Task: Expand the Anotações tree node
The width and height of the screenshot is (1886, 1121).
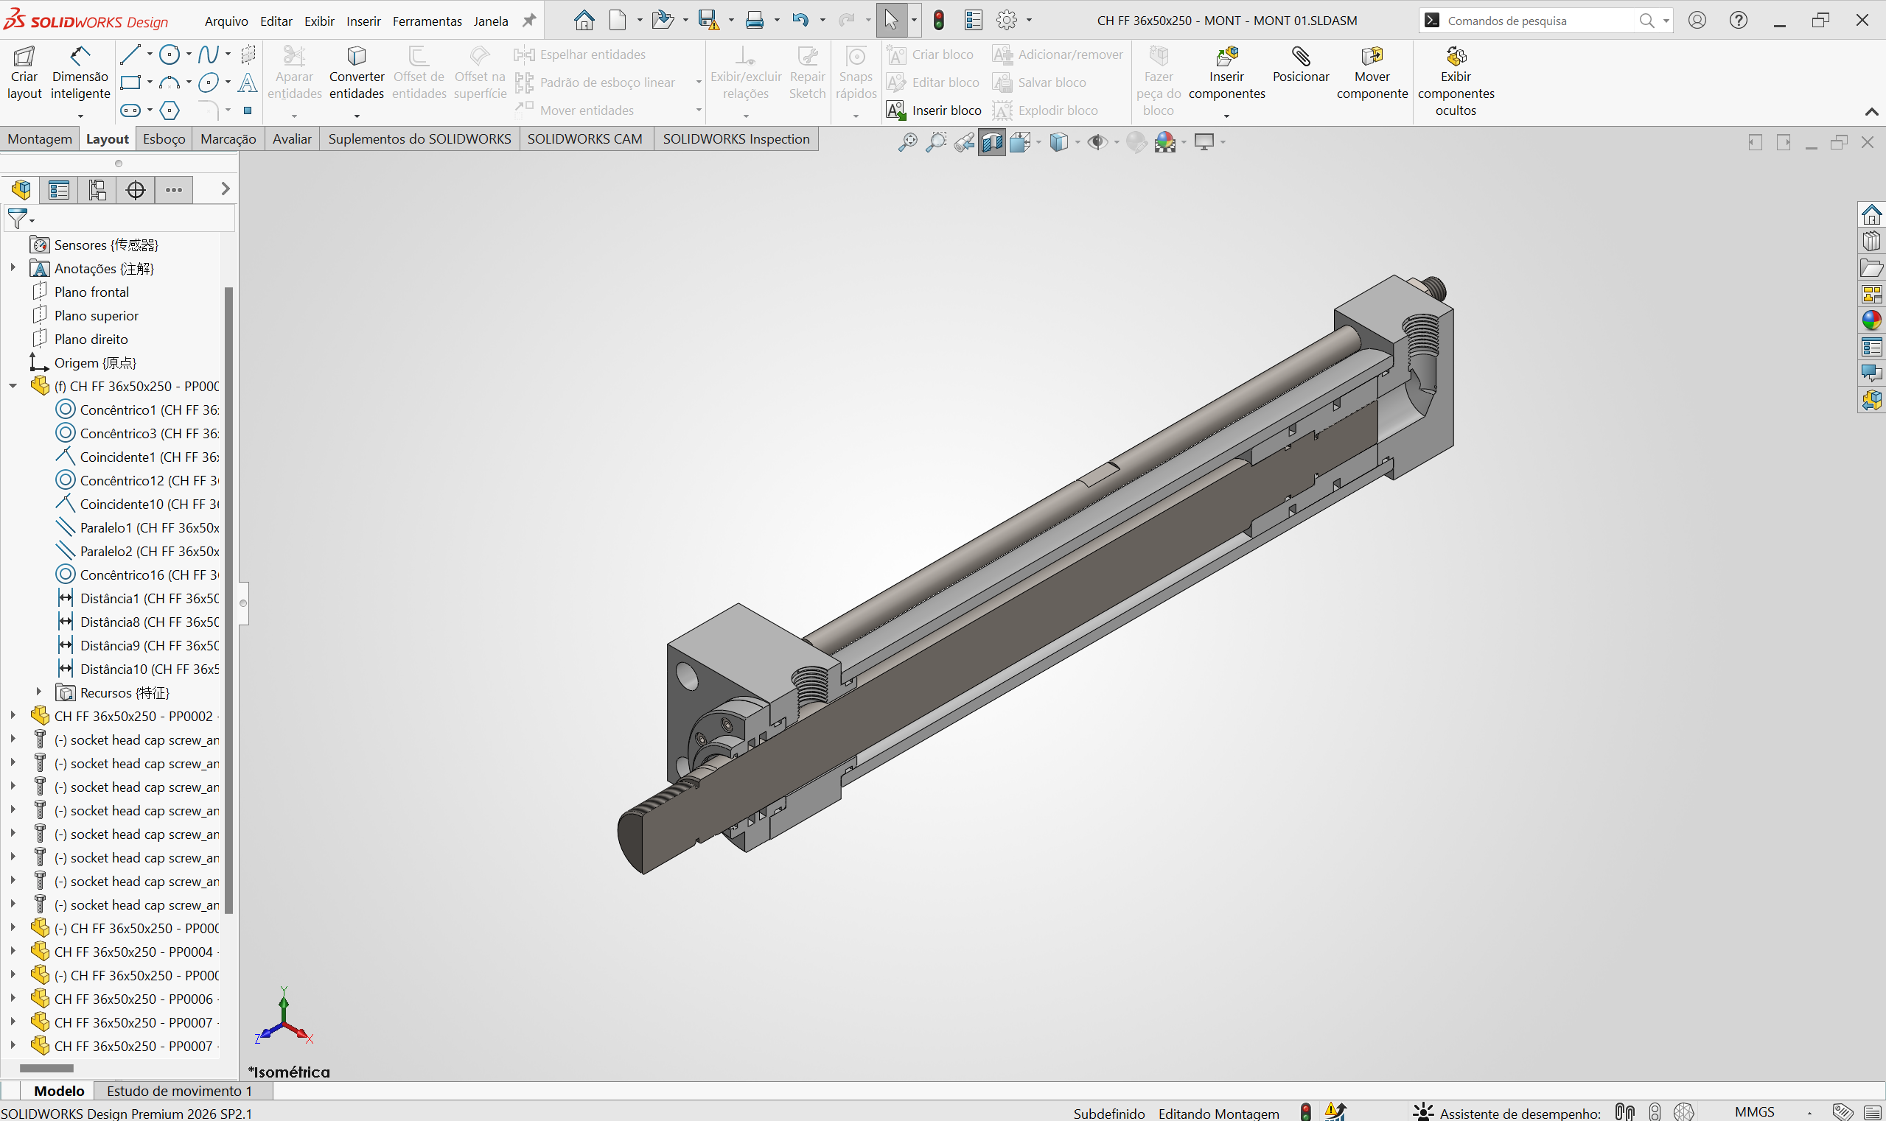Action: (x=13, y=267)
